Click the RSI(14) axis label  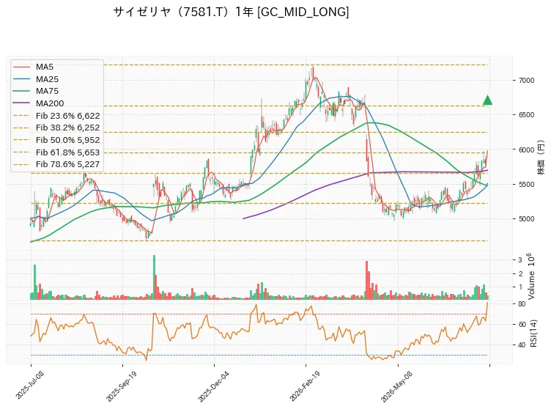pyautogui.click(x=533, y=333)
